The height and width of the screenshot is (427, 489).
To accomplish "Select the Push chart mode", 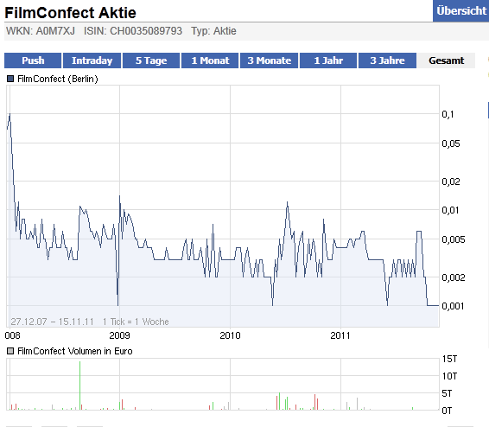I will [x=33, y=61].
